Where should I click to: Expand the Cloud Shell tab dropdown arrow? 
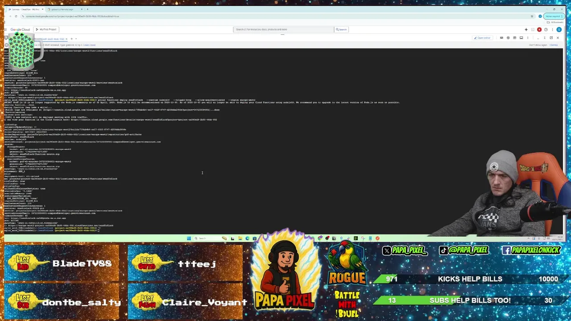(76, 39)
